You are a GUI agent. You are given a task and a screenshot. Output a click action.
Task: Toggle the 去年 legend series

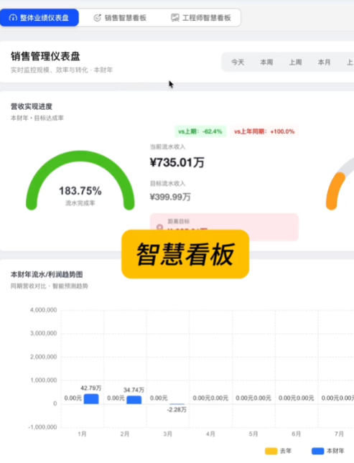pos(278,451)
